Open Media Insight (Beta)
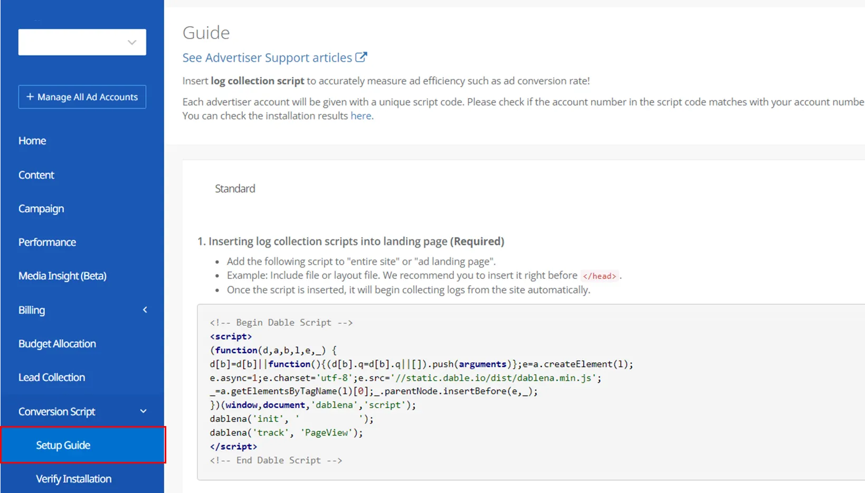Screen dimensions: 865x493 tap(62, 276)
